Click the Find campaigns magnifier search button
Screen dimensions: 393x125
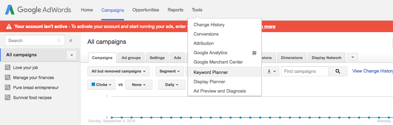pos(338,71)
